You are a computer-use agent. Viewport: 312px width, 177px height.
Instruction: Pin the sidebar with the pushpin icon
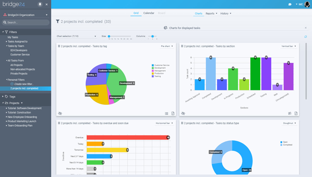click(40, 4)
